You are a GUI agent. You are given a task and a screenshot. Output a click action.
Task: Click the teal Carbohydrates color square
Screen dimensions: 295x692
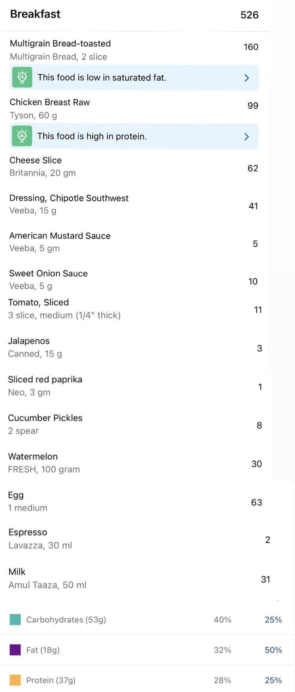pyautogui.click(x=15, y=620)
